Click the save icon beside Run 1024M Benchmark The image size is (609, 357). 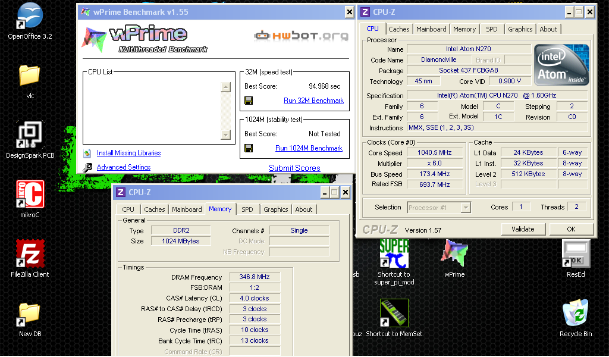249,148
